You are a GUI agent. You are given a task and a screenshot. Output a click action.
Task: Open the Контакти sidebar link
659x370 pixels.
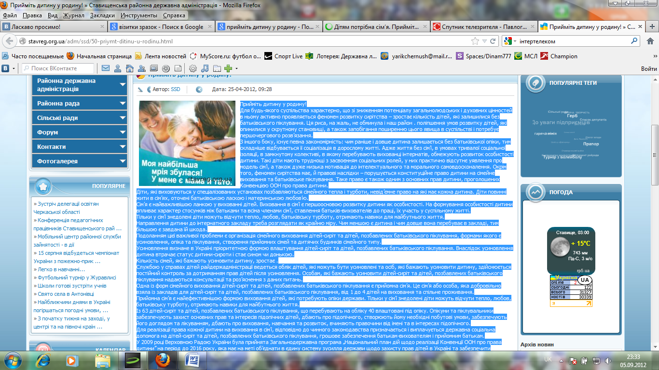(x=52, y=147)
